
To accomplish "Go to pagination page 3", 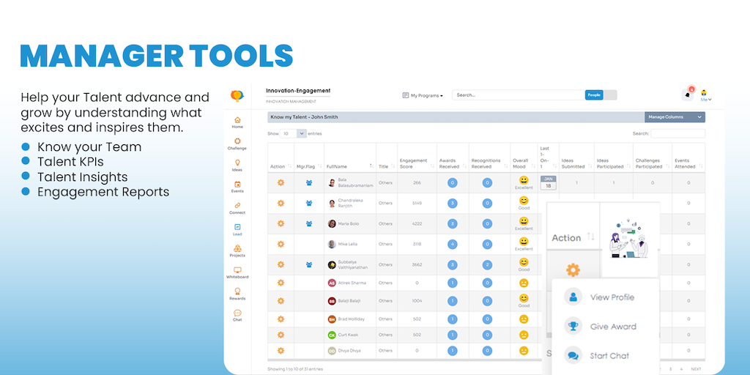I will point(671,369).
